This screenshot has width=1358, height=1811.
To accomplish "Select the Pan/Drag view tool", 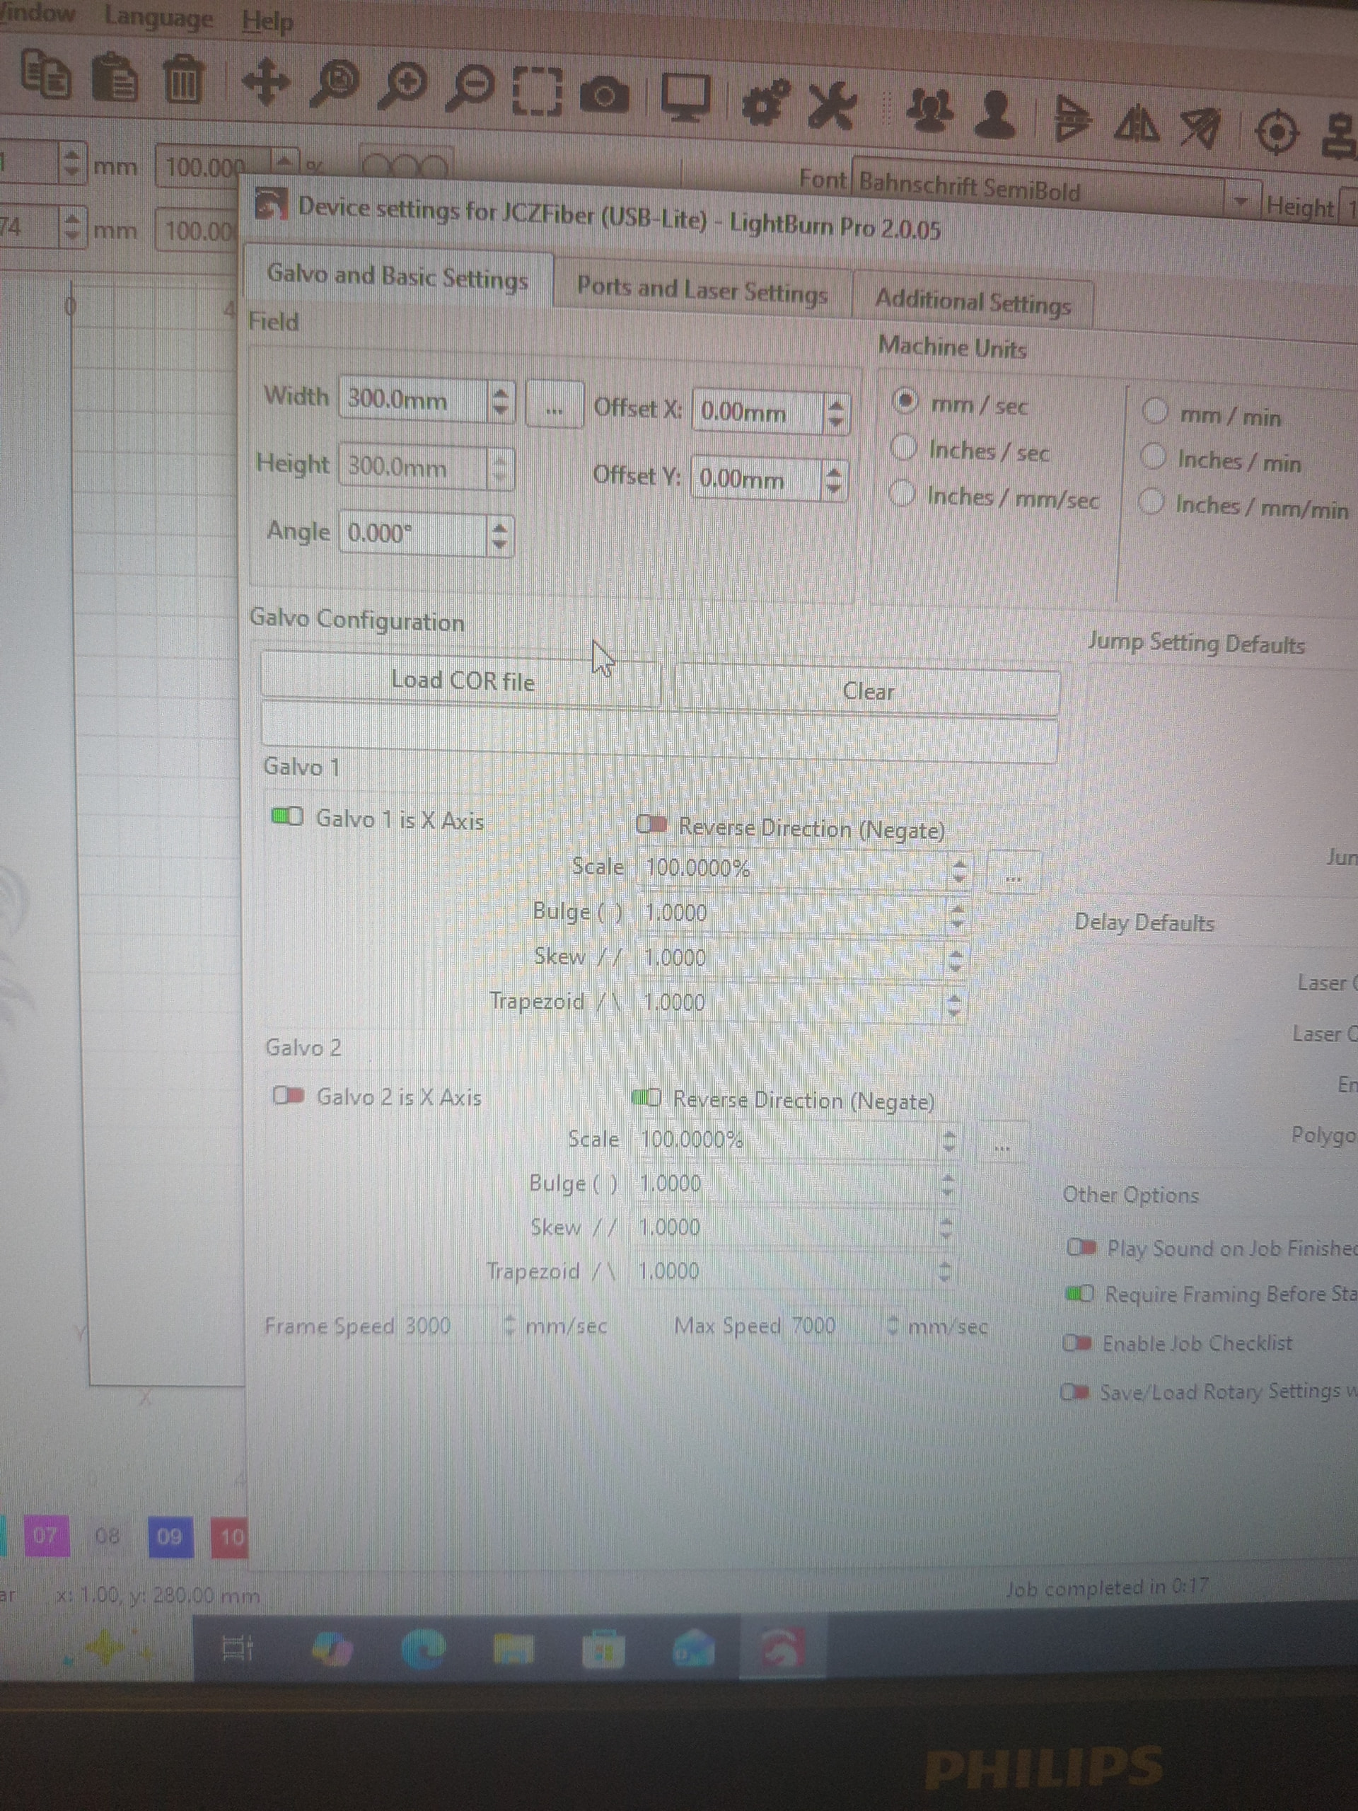I will point(265,83).
